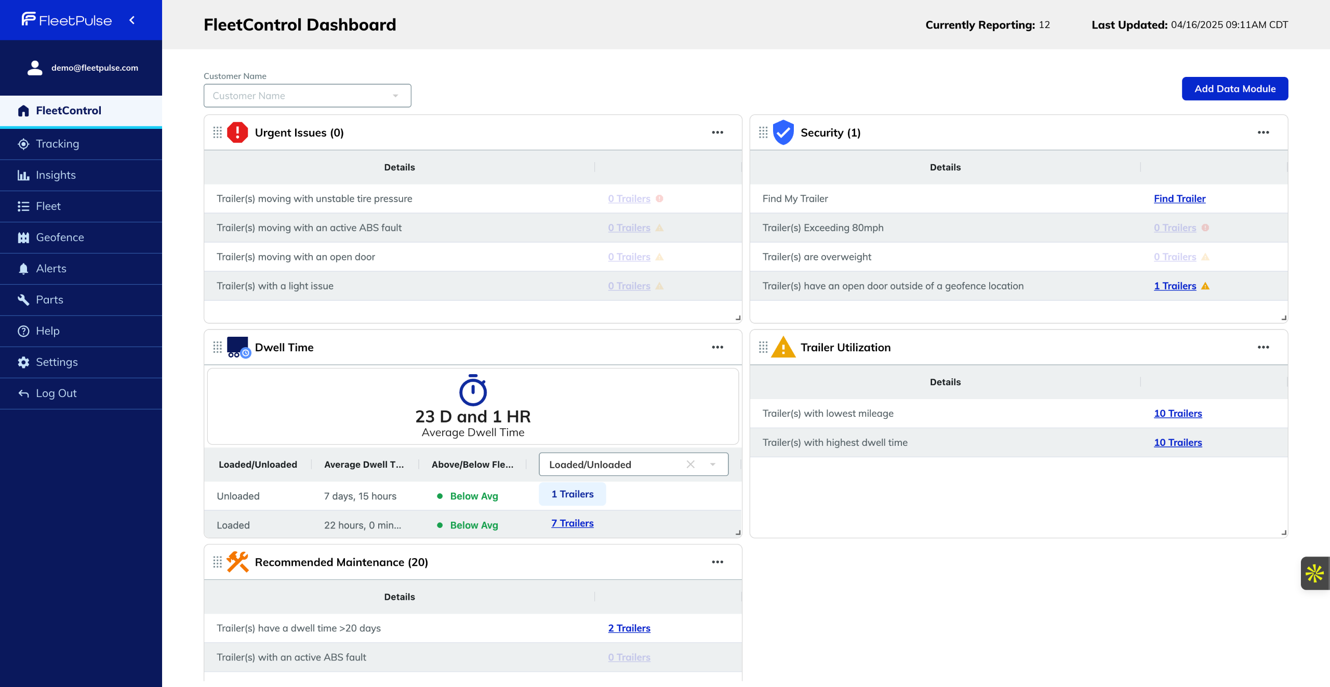
Task: Open the floating yellow asterisk widget
Action: [1314, 573]
